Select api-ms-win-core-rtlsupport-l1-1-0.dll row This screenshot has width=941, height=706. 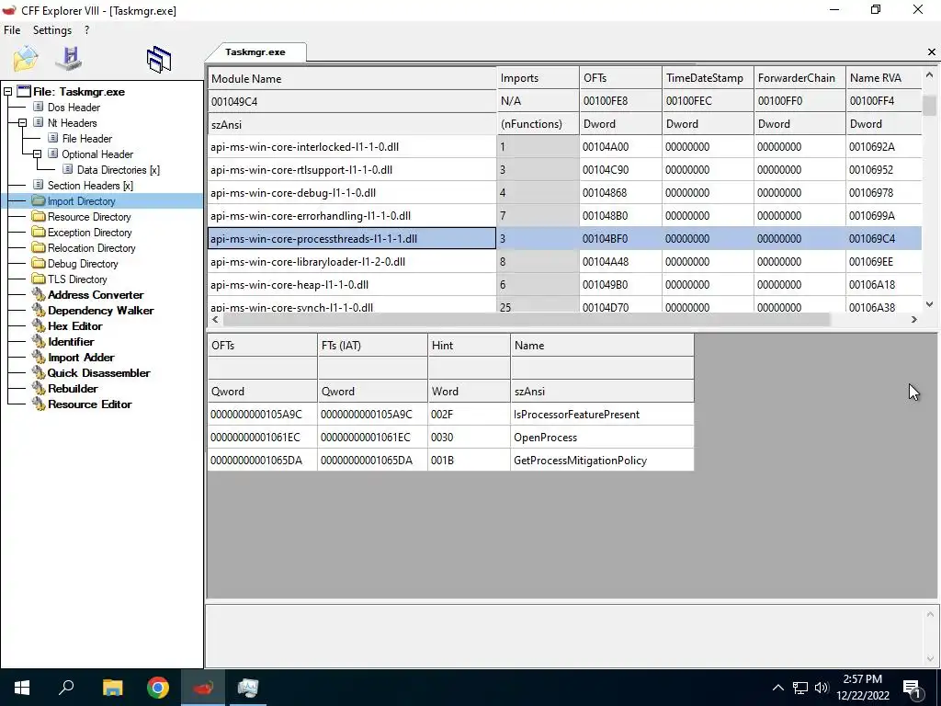[565, 170]
